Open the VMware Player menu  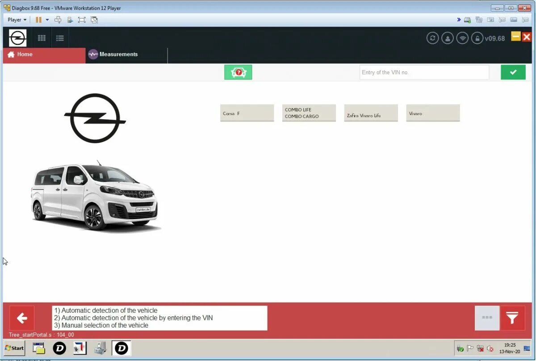(17, 20)
